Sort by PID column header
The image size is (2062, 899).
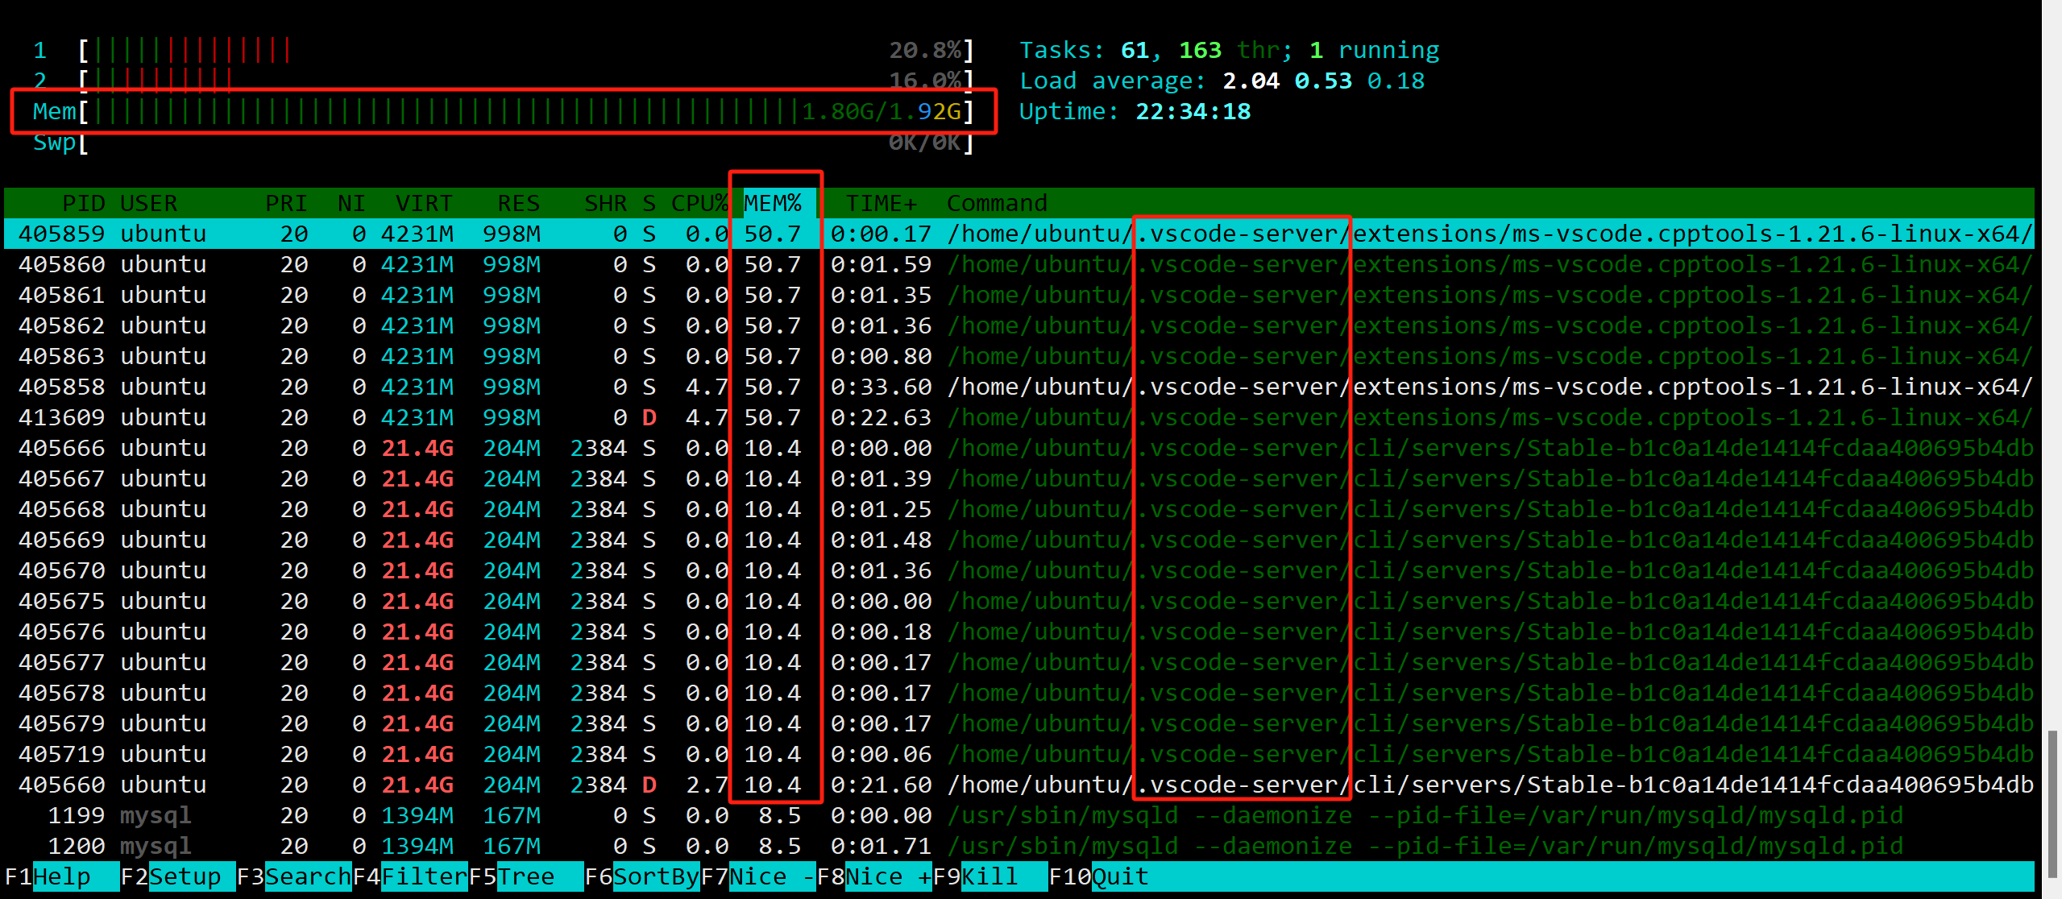(84, 203)
